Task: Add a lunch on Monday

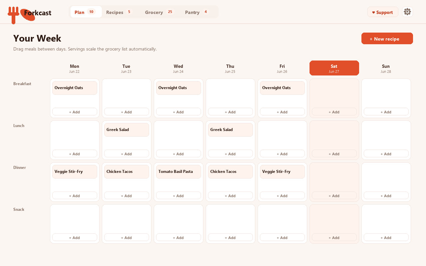Action: click(75, 154)
